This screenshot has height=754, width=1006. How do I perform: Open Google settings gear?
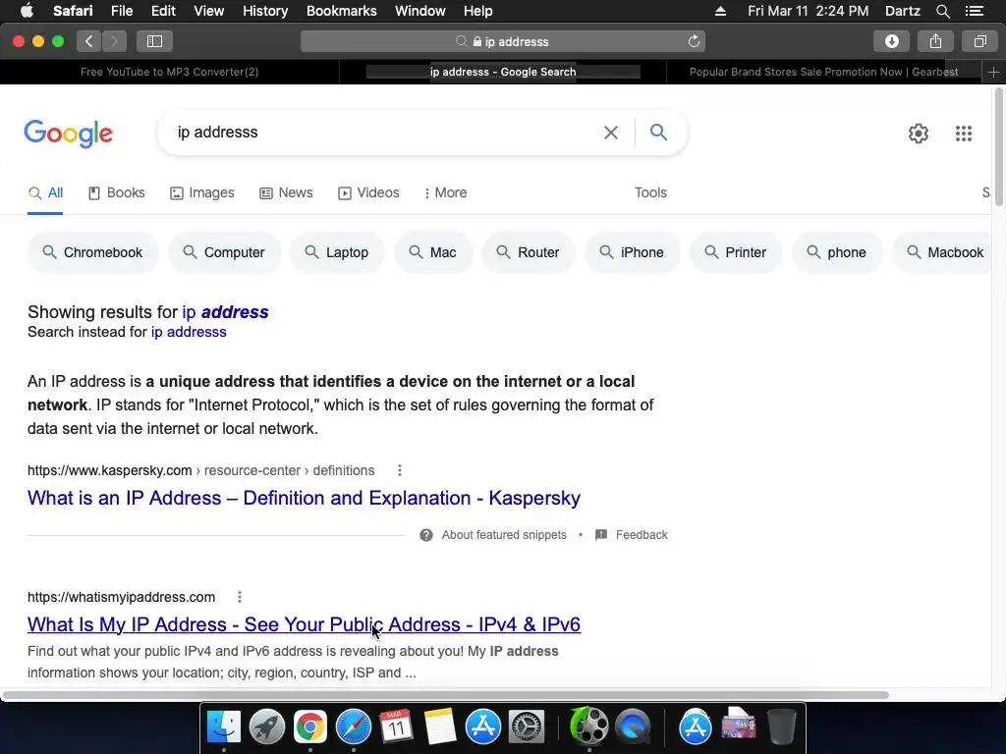[x=919, y=134]
